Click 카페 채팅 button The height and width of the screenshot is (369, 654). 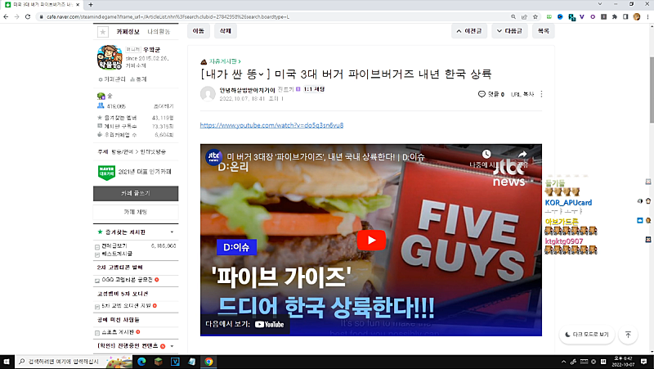click(x=136, y=212)
